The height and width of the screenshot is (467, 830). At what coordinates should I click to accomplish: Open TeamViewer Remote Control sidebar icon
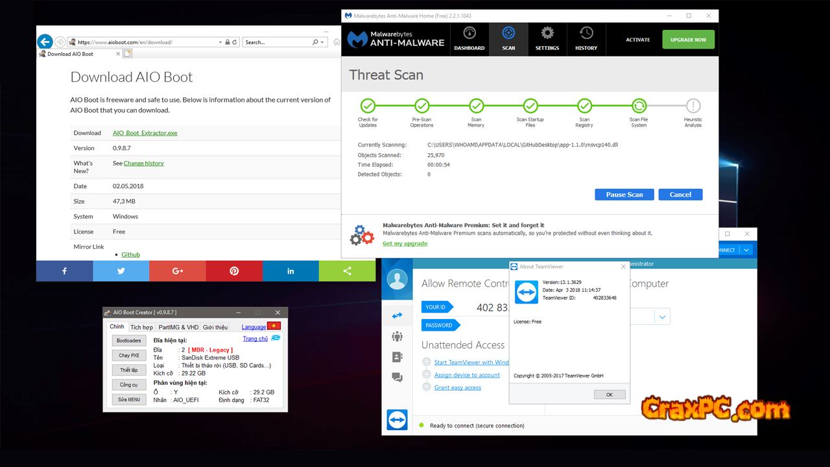[397, 316]
